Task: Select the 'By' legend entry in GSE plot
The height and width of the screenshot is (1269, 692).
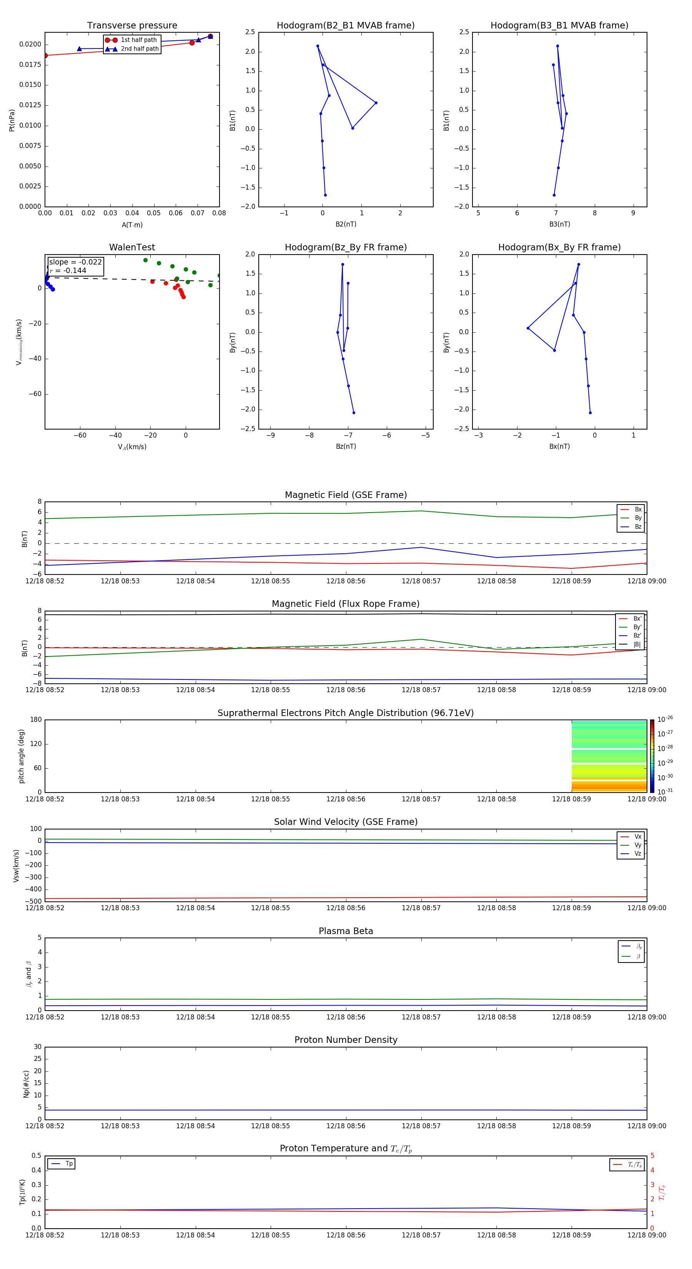Action: (x=631, y=518)
